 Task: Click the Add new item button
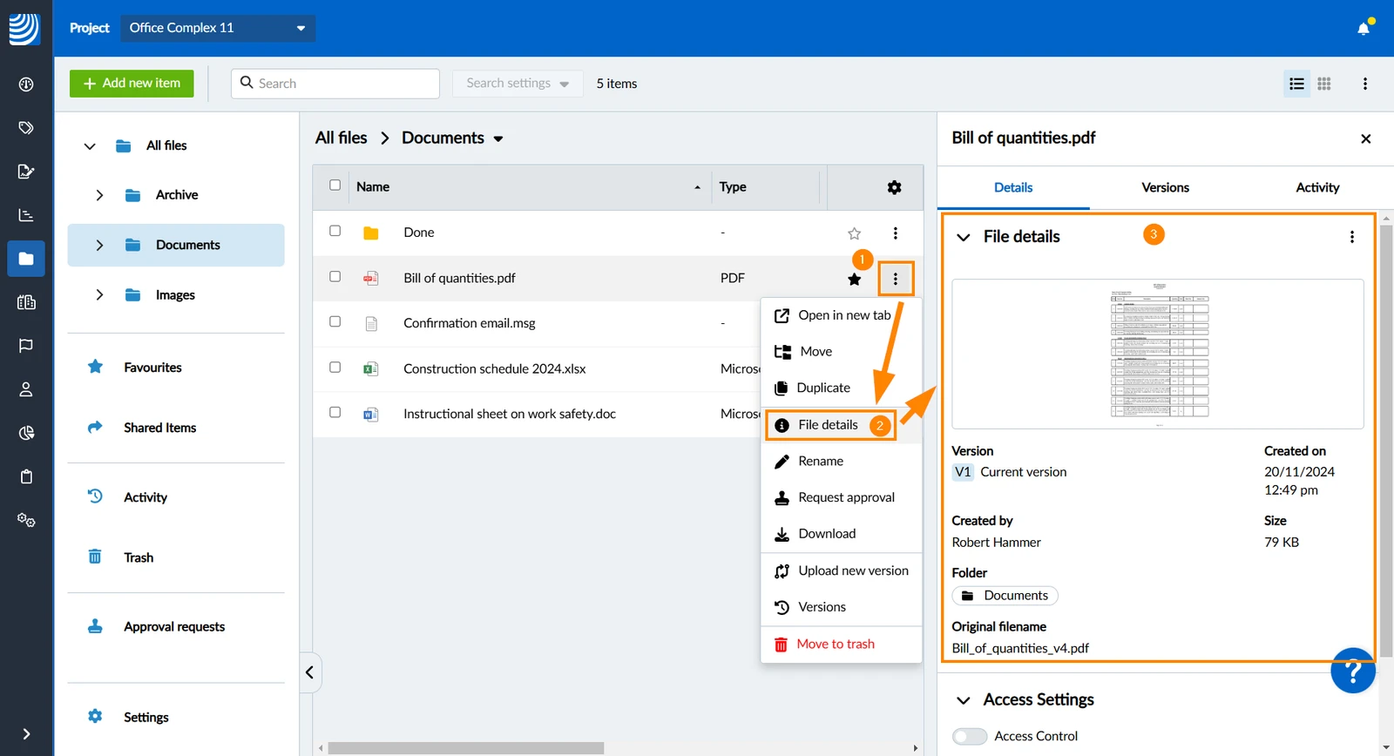(132, 84)
